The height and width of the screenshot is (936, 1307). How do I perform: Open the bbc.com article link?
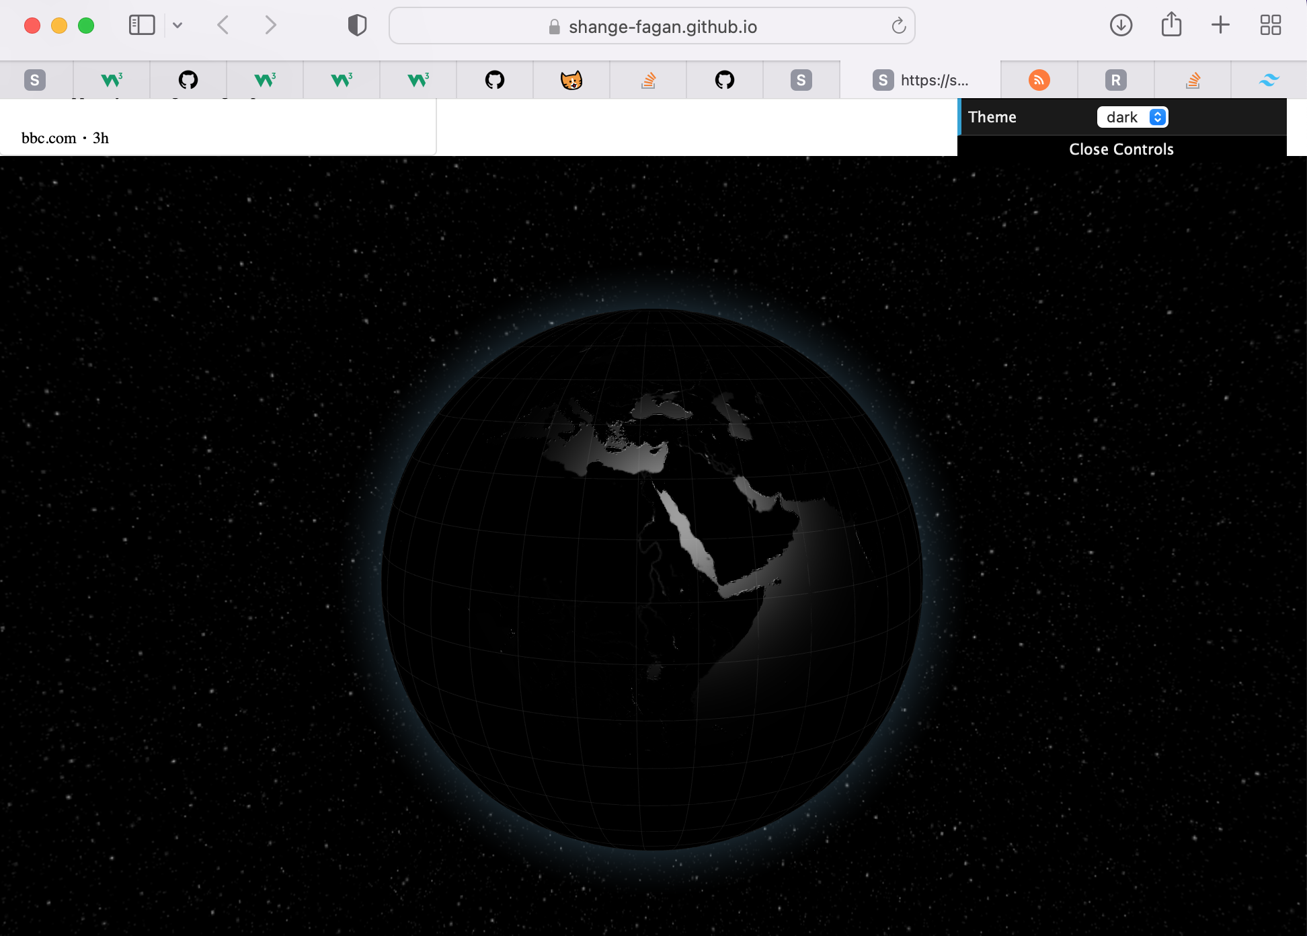(48, 138)
